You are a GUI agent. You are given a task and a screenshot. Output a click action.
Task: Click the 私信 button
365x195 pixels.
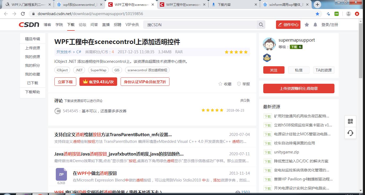299,70
